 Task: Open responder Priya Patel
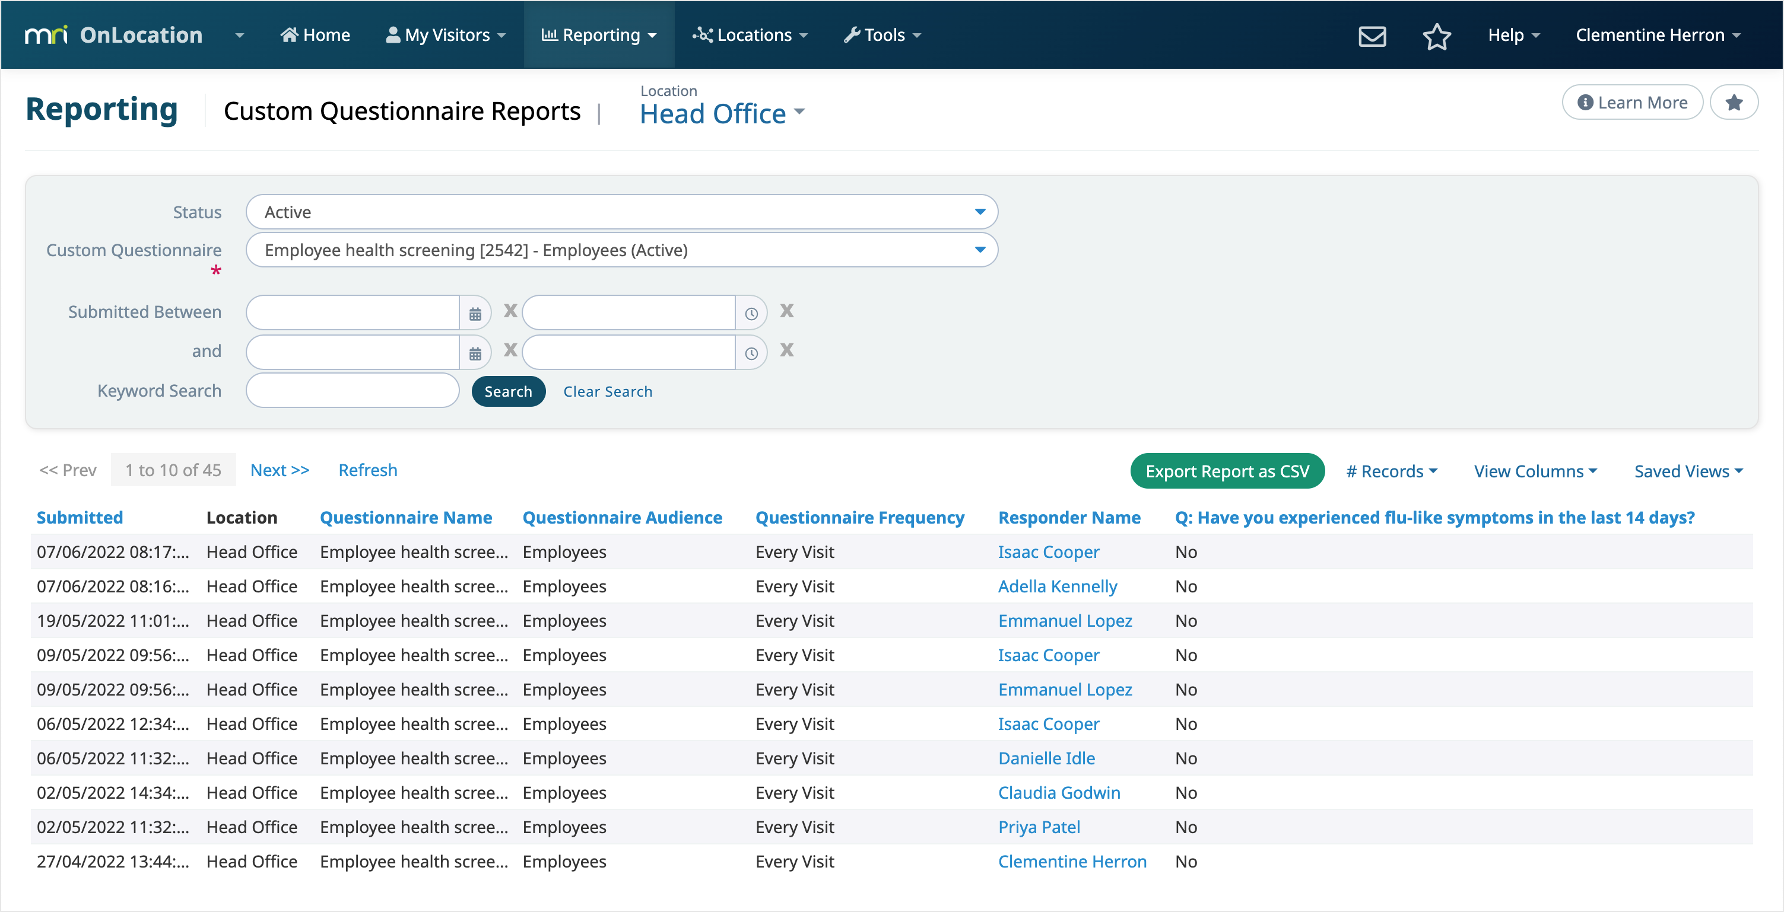(1039, 828)
